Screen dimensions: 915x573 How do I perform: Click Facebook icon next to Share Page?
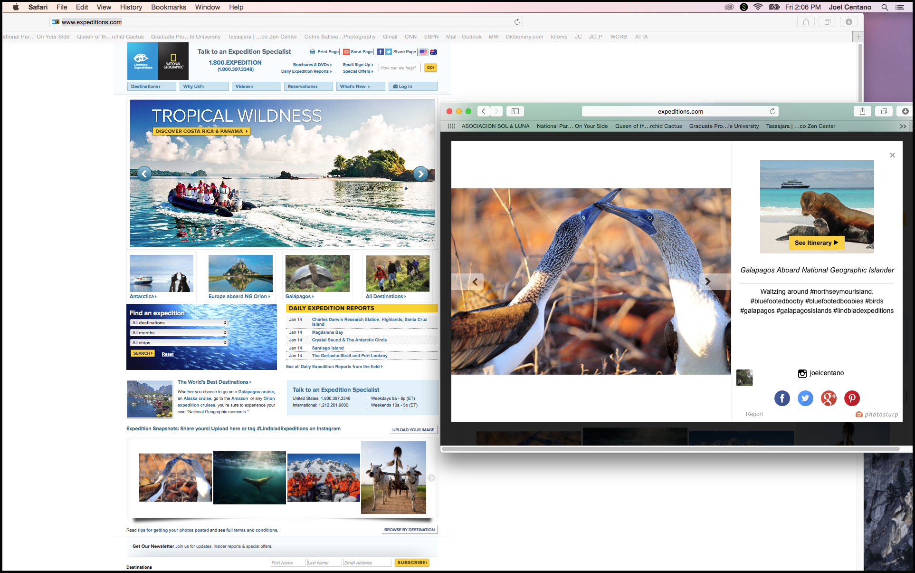381,52
